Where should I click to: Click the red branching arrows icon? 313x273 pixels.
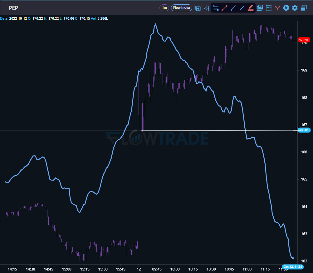point(277,8)
